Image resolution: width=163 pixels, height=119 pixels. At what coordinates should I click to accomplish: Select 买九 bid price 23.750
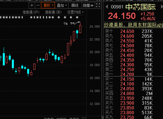click(127, 117)
